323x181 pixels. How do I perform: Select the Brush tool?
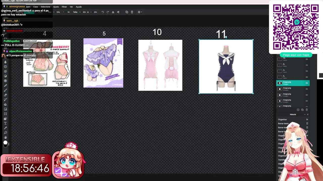pos(5,90)
